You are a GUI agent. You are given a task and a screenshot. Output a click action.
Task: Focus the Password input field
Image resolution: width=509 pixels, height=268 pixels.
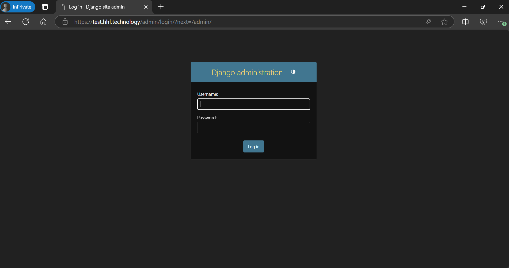pyautogui.click(x=253, y=128)
